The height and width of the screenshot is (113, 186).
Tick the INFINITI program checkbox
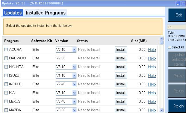pos(6,84)
